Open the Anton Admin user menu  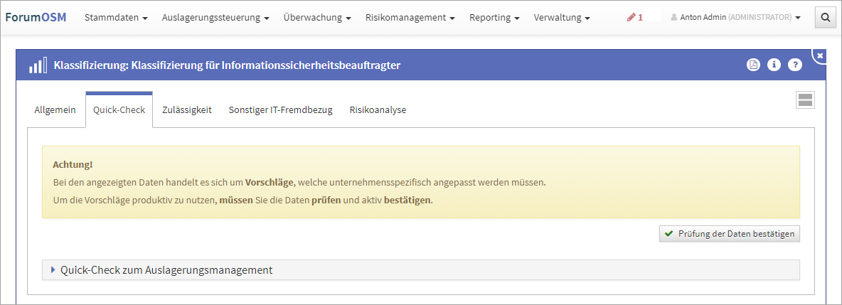(735, 18)
